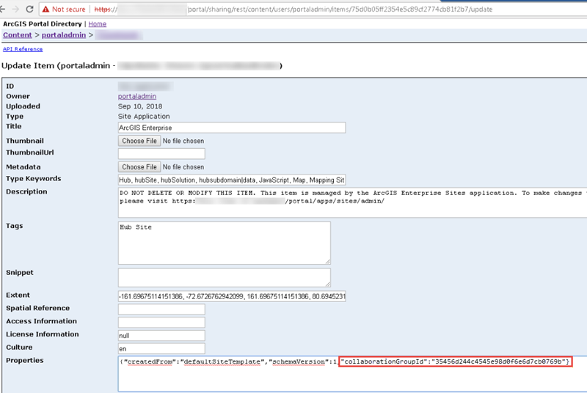Click the 'ArcGIS Portal Directory' heading
This screenshot has height=393, width=587.
coord(43,24)
